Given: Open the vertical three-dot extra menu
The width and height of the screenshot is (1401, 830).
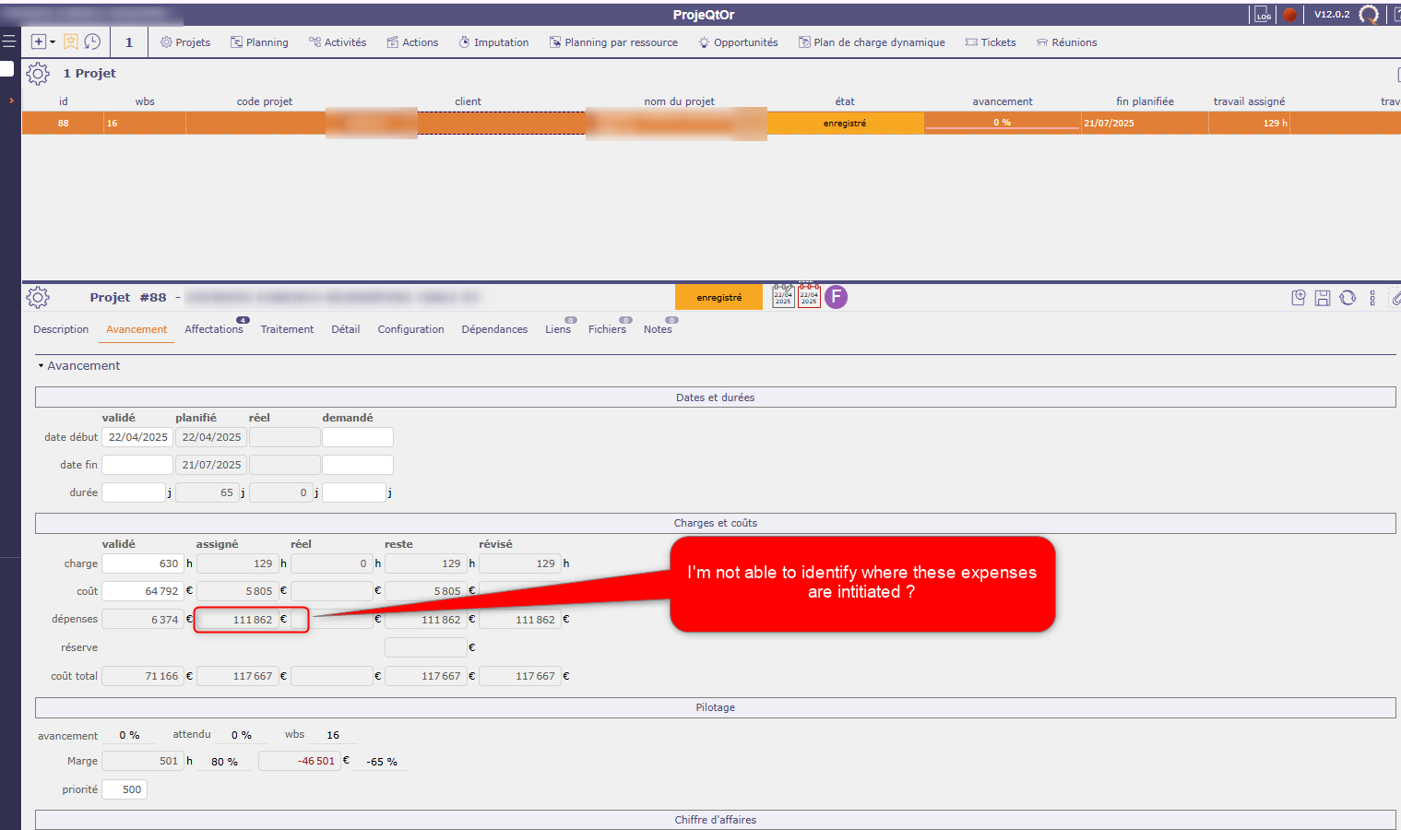Looking at the screenshot, I should pyautogui.click(x=1372, y=298).
